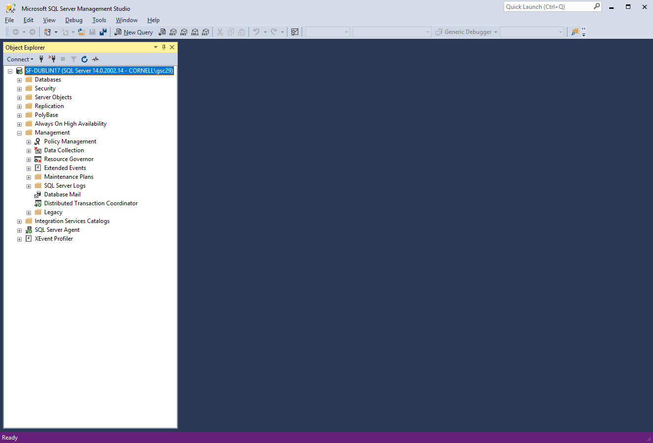Image resolution: width=653 pixels, height=443 pixels.
Task: Create a new MDX query
Action: coord(173,32)
